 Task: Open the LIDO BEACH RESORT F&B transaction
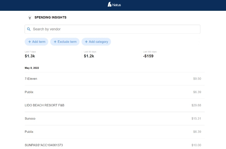[x=115, y=105]
